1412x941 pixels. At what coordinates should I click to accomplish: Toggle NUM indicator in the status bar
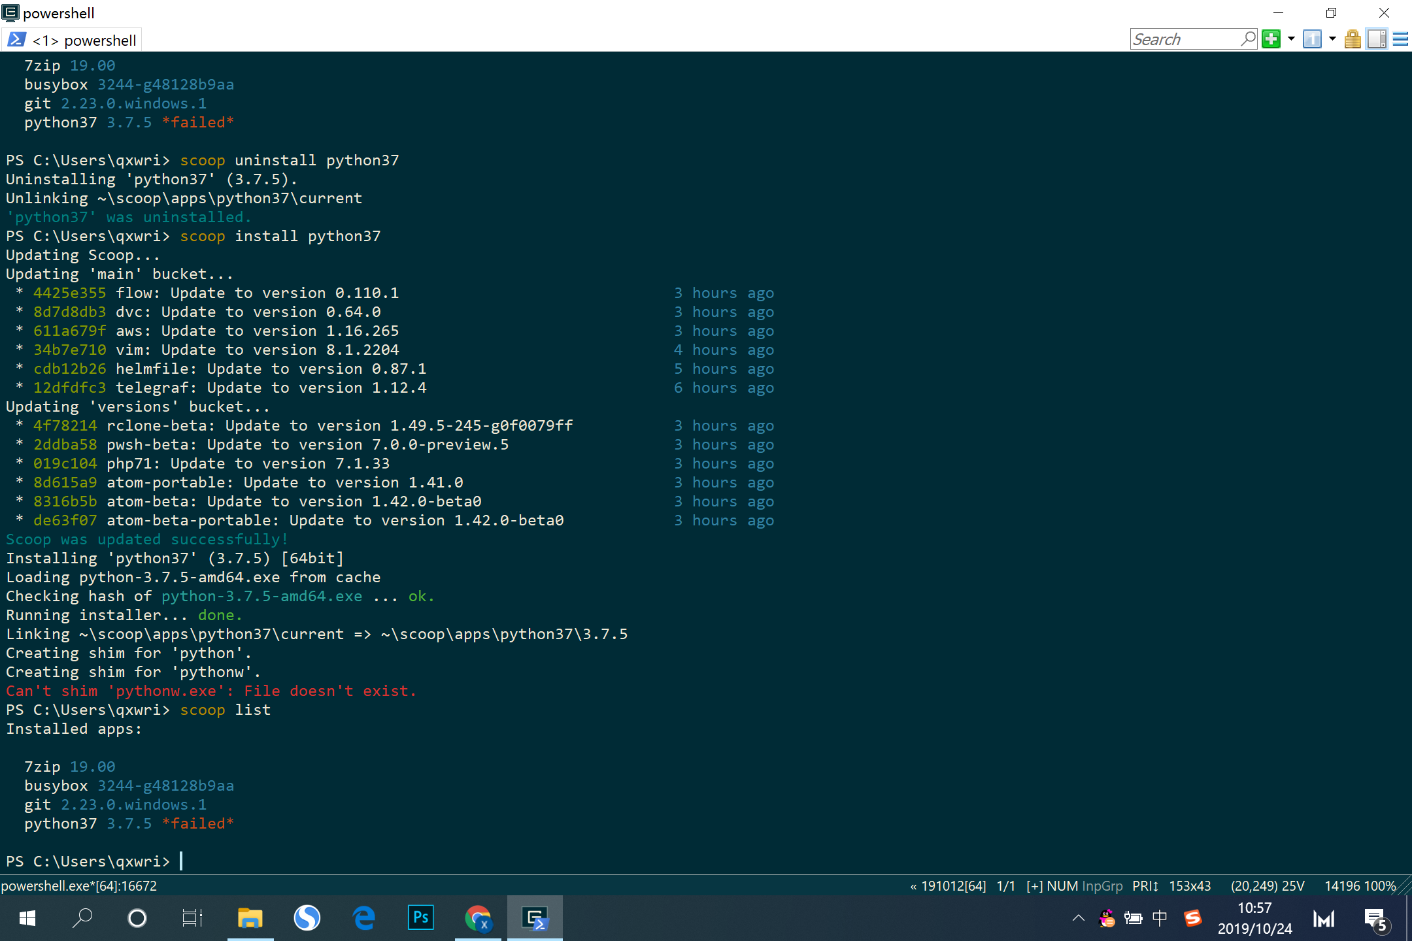(1062, 885)
